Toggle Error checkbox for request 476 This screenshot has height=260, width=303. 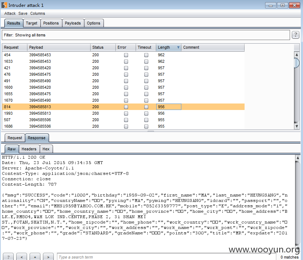coord(126,74)
